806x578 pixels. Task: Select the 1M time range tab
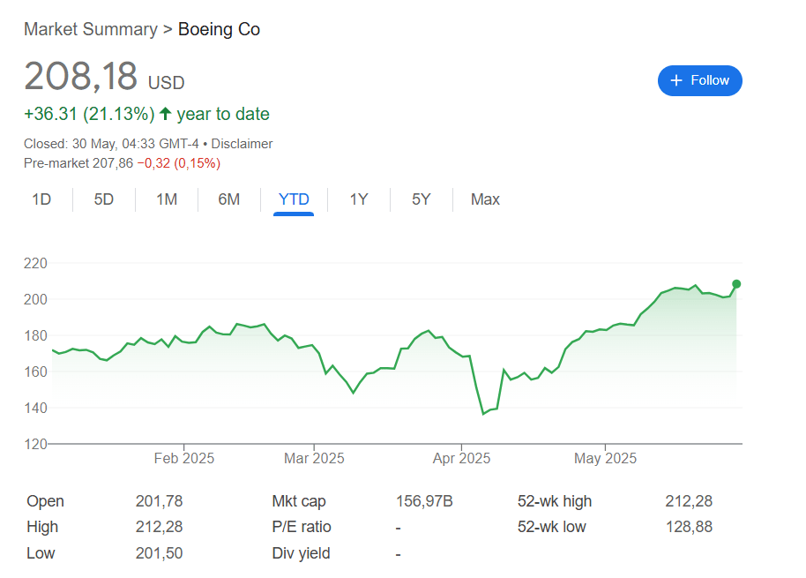[167, 199]
